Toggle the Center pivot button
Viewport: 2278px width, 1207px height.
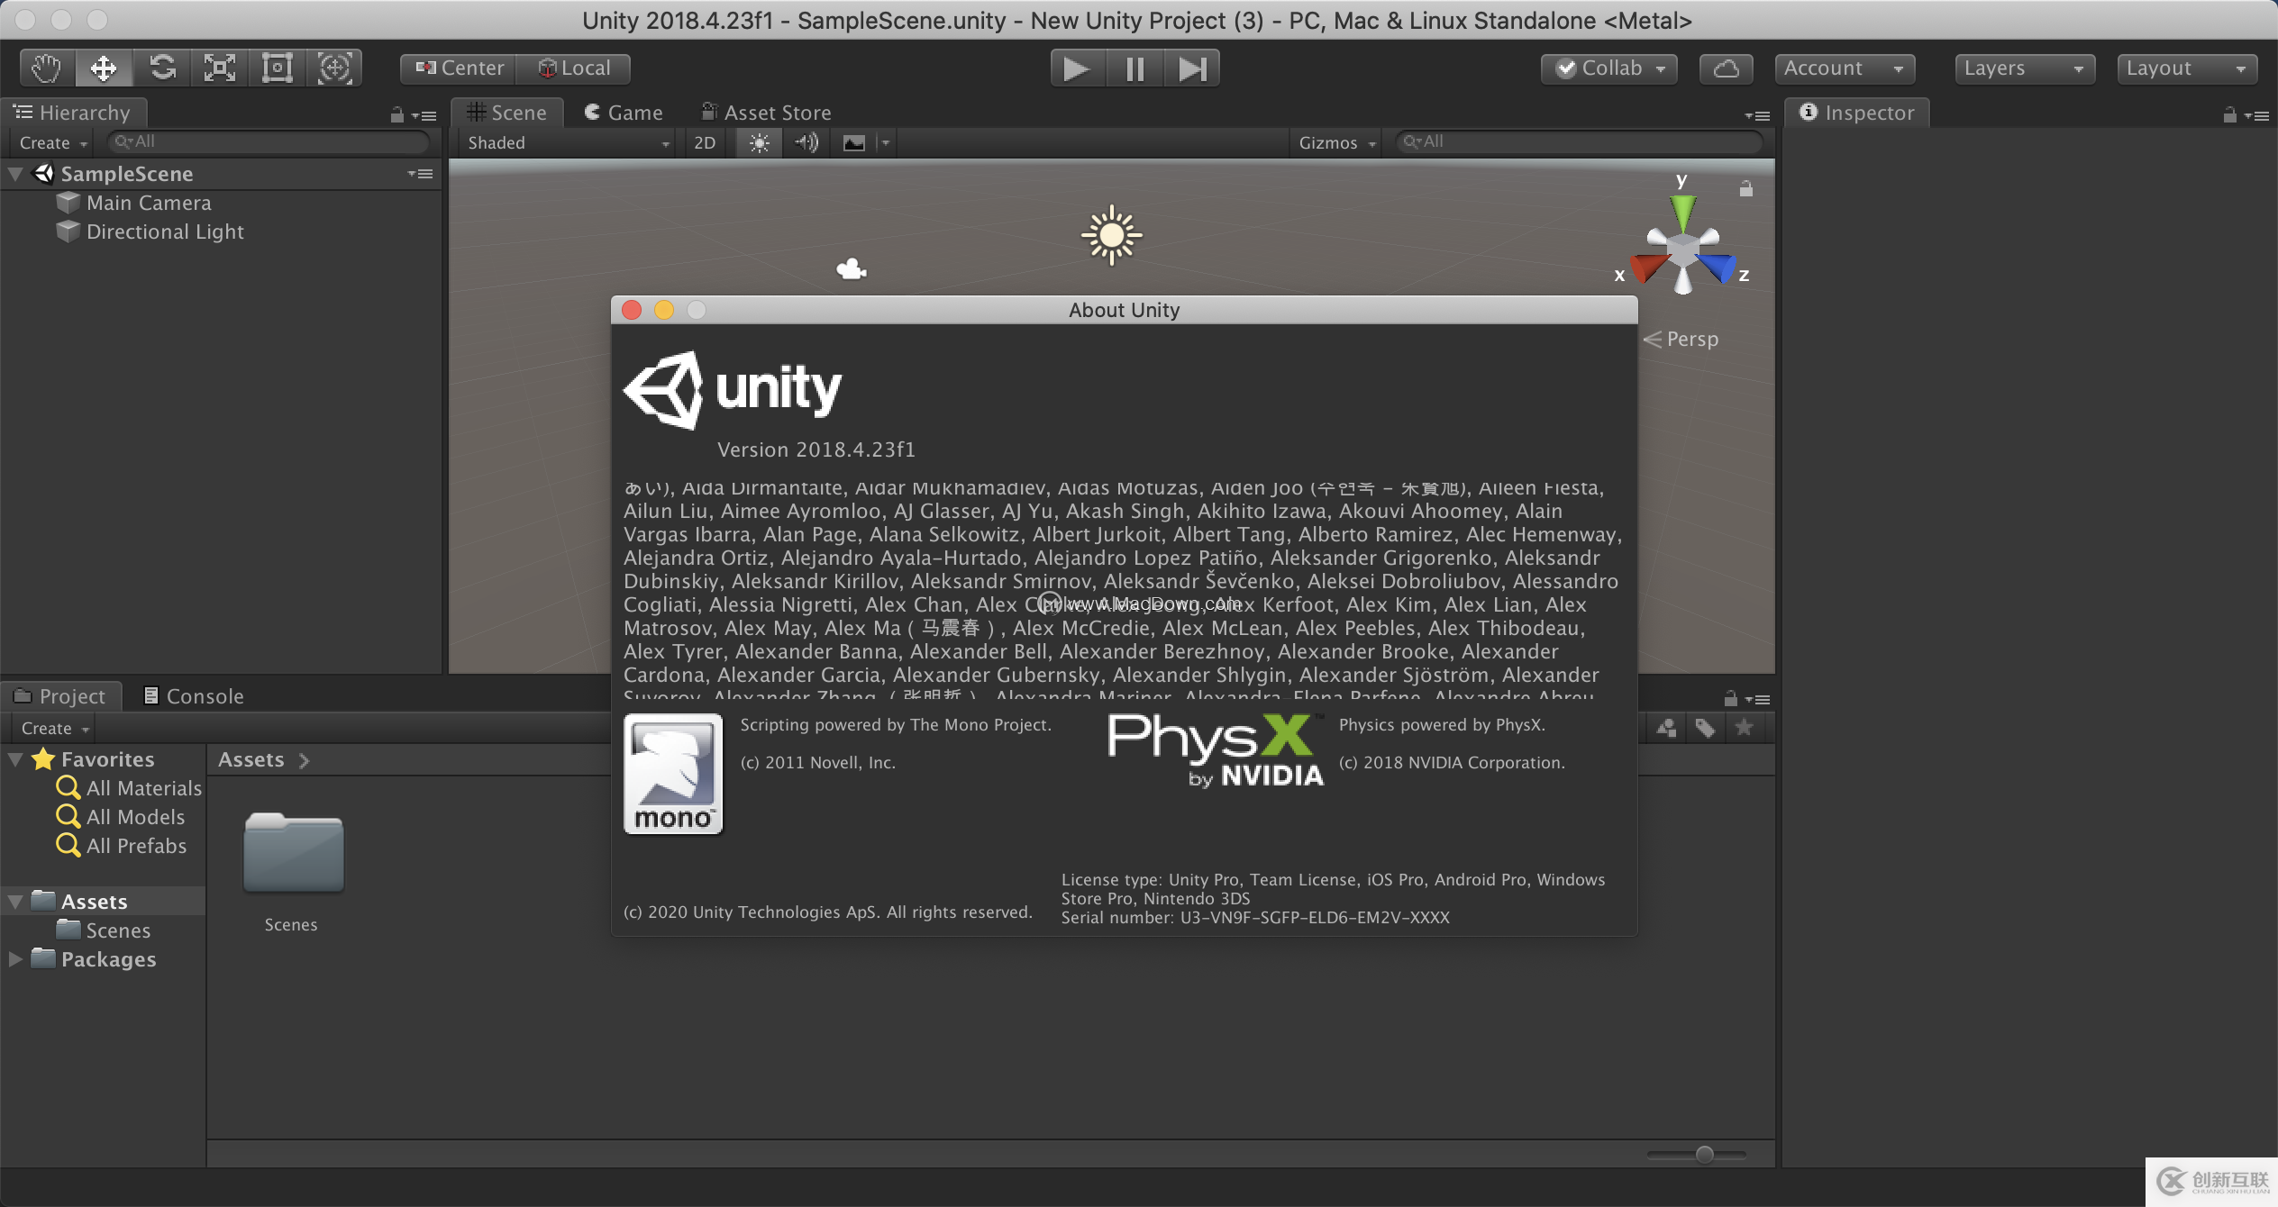[x=460, y=68]
